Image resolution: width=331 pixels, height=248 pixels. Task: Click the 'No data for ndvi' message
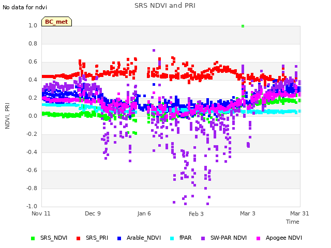25,7
